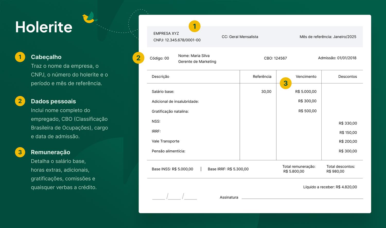Select the badge 1 above EMPRESA XYZ
386x228 pixels.
[x=194, y=26]
